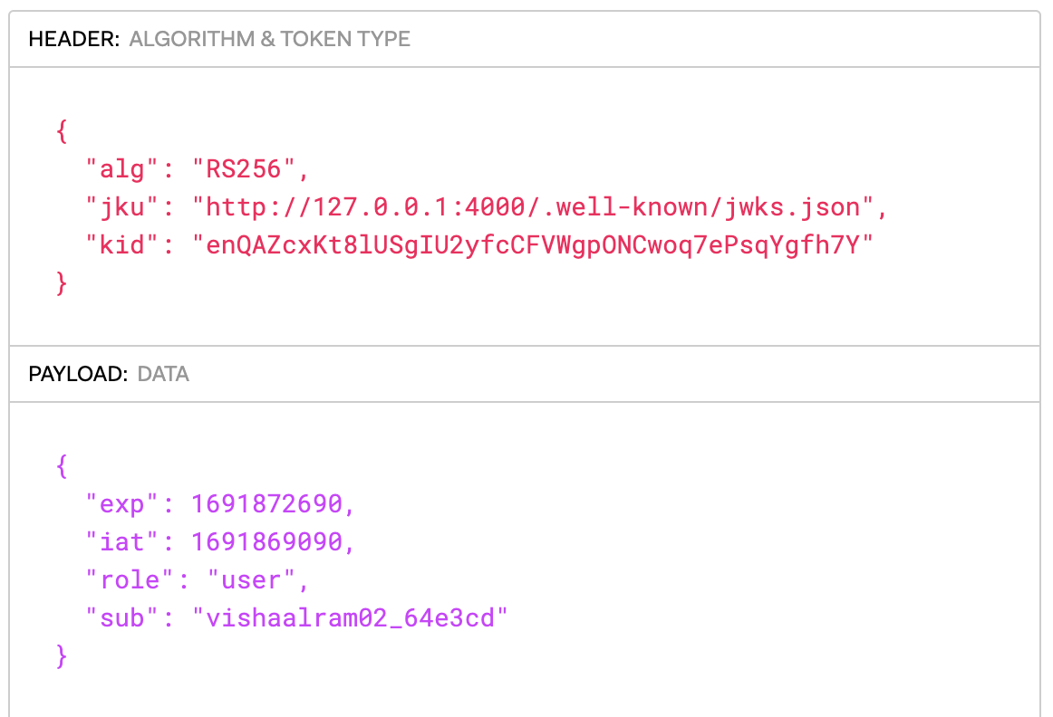Image resolution: width=1053 pixels, height=717 pixels.
Task: Click the kid value string enQAZcxKt8l
Action: click(x=533, y=245)
